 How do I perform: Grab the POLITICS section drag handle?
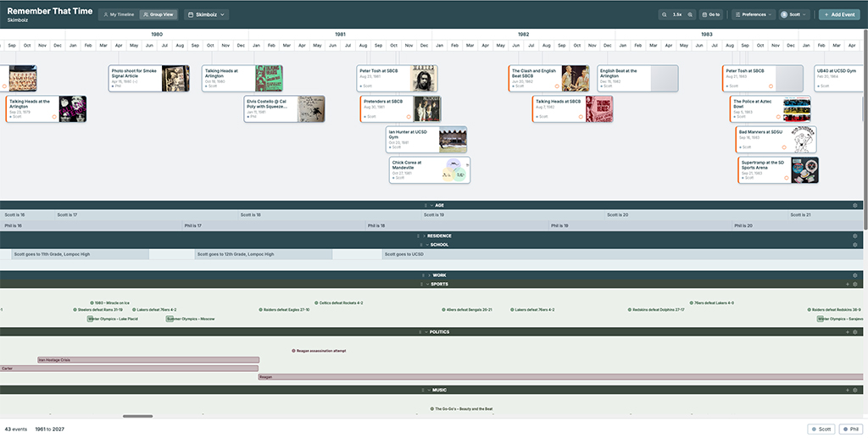tap(420, 332)
